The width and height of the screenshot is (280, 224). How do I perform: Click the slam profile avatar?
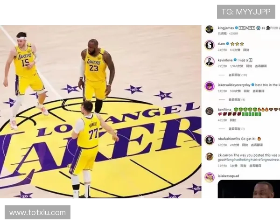tap(210, 45)
